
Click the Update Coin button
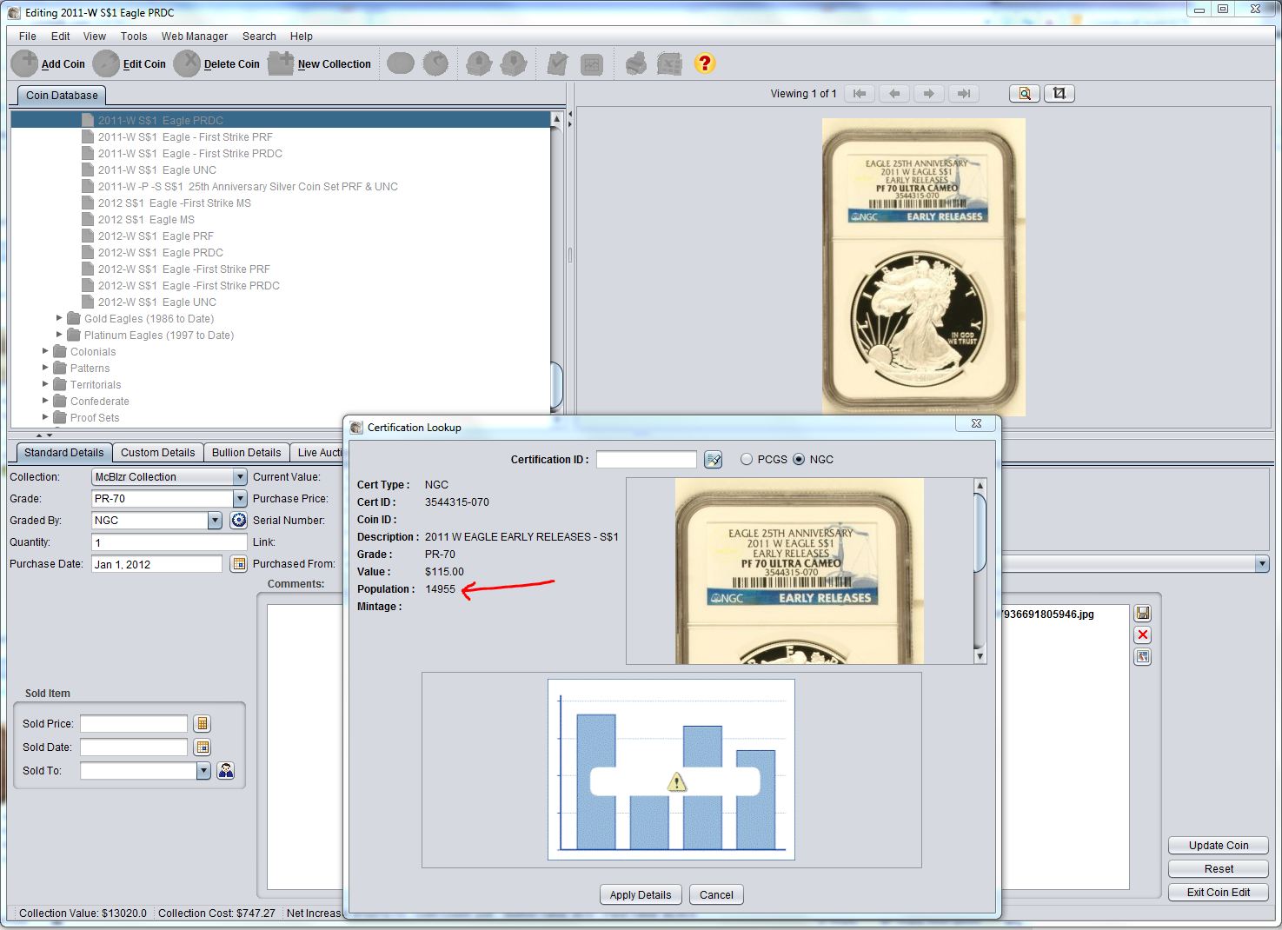click(x=1218, y=846)
